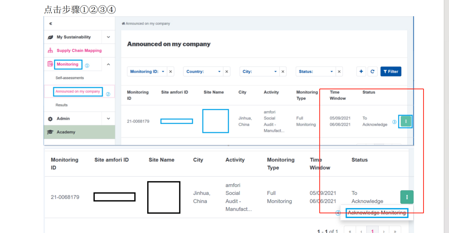
Task: Refresh the list with the reload icon
Action: (x=372, y=71)
